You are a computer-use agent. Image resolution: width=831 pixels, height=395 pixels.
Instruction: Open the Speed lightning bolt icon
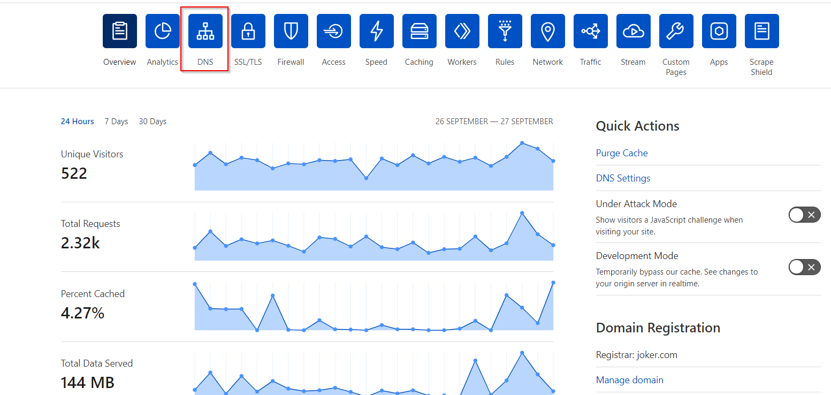click(376, 32)
